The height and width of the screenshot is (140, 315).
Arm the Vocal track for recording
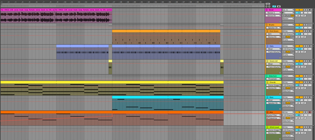click(310, 10)
